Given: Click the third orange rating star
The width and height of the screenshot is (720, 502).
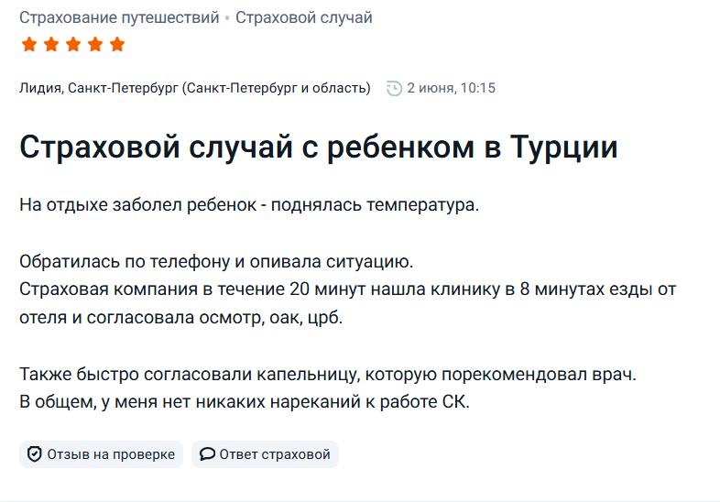Looking at the screenshot, I should pyautogui.click(x=73, y=45).
